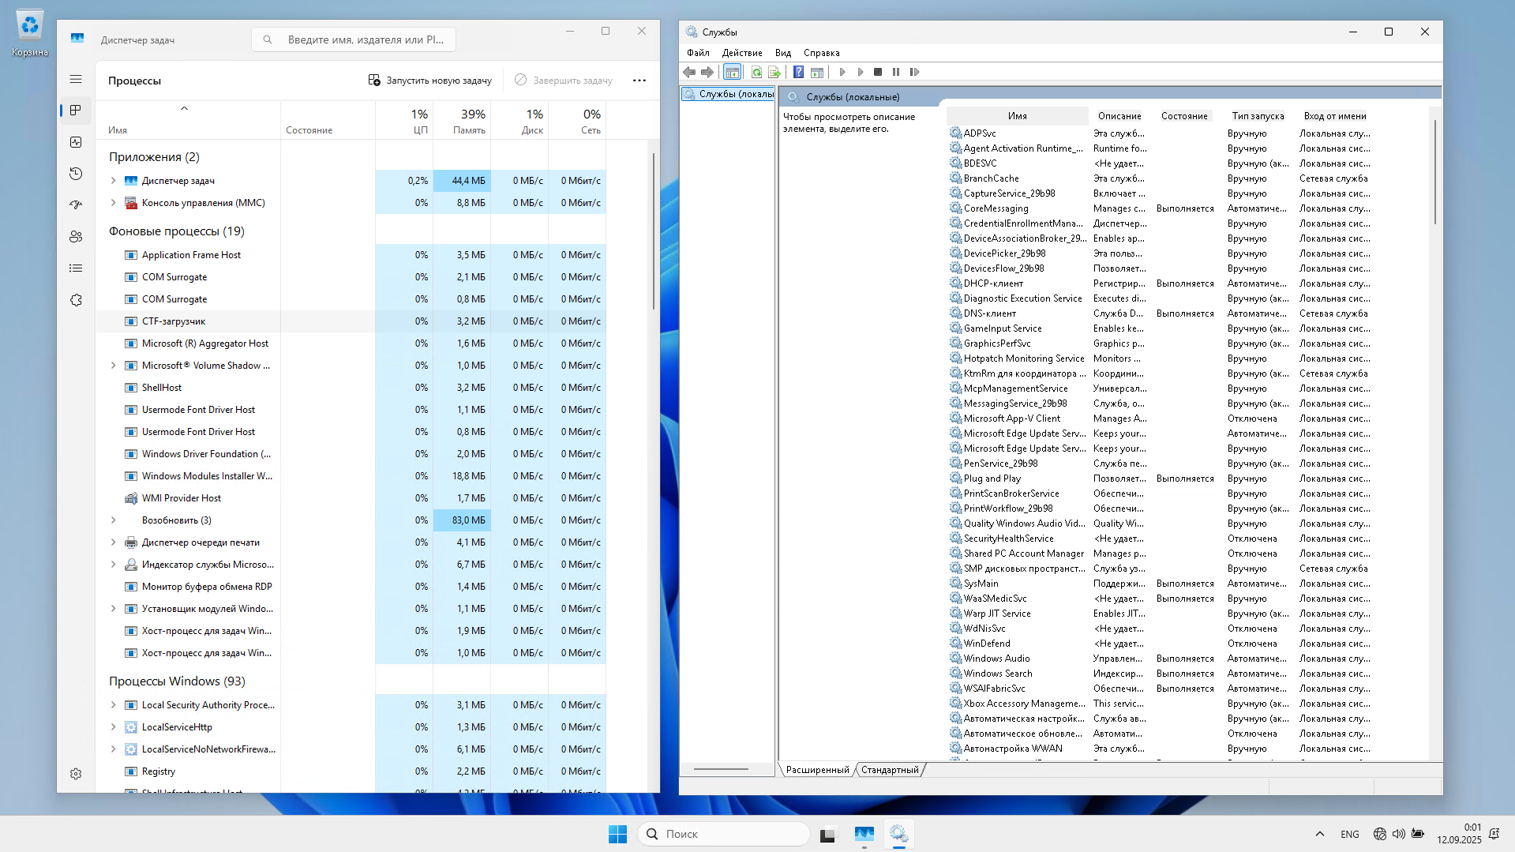The image size is (1515, 852).
Task: Click Forward arrow in Services toolbar
Action: (707, 72)
